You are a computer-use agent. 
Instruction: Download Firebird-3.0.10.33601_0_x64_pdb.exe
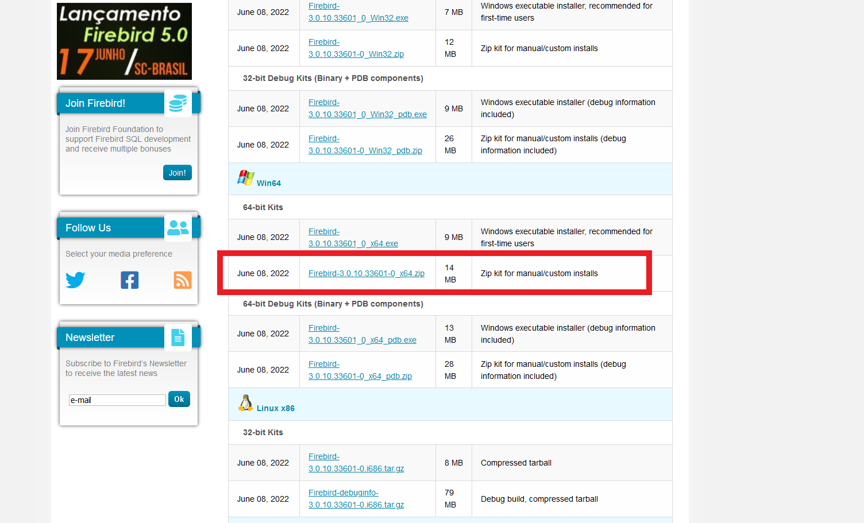[x=362, y=334]
